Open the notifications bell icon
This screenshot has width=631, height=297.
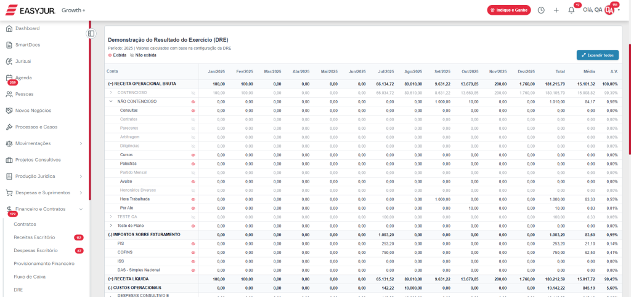pyautogui.click(x=571, y=10)
